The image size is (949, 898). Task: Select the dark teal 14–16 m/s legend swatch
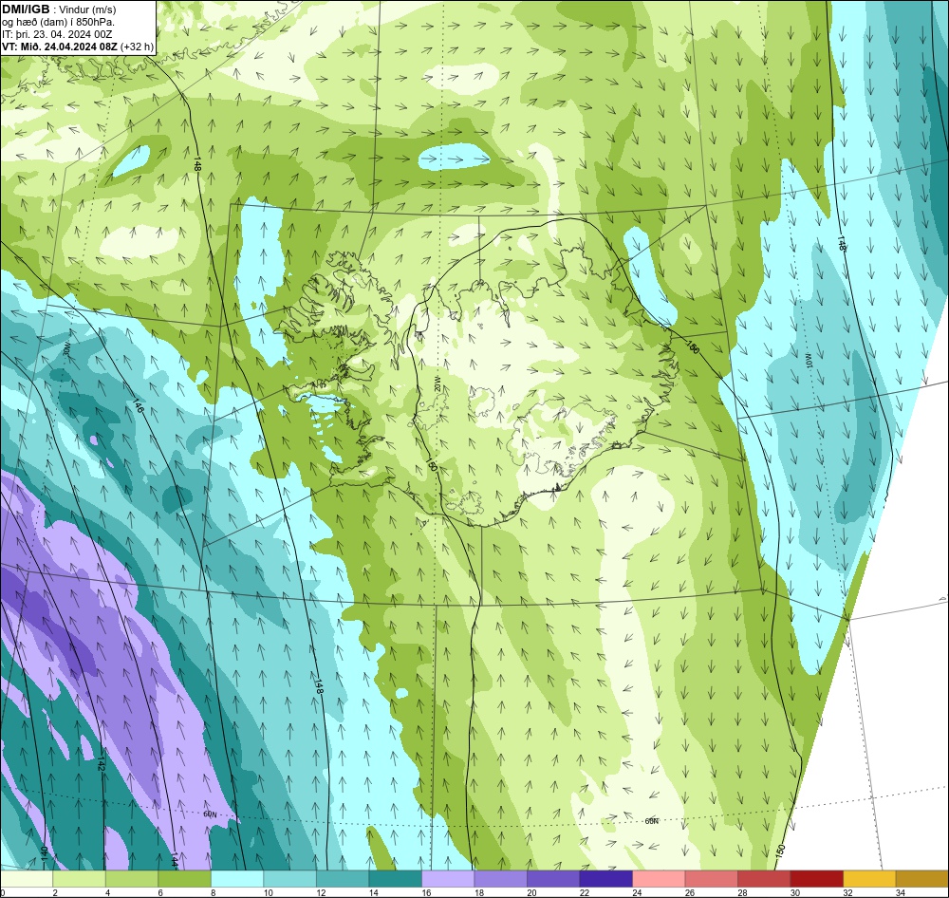pos(395,879)
